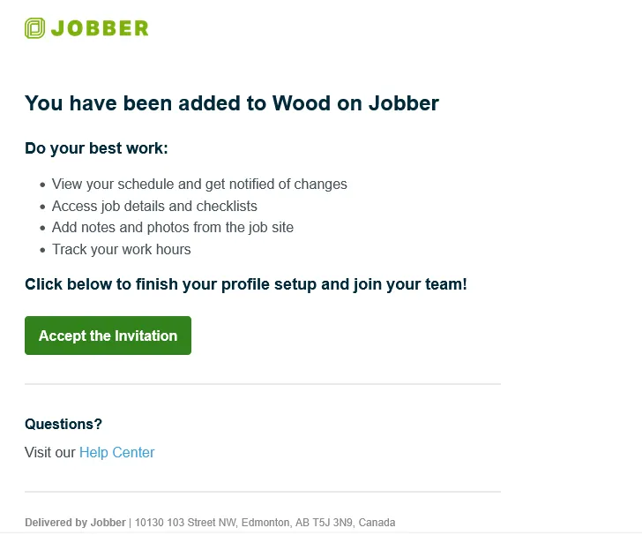Open the Help Center link
Viewport: 642px width, 543px height.
[116, 452]
